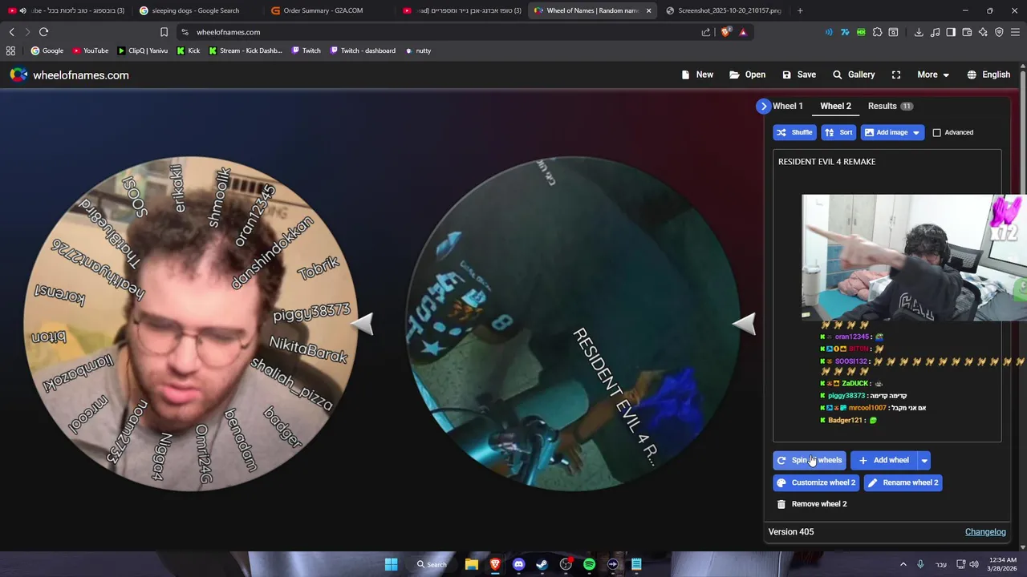Screen dimensions: 1027x577
Task: Open Brave Shields lion icon
Action: click(x=726, y=32)
